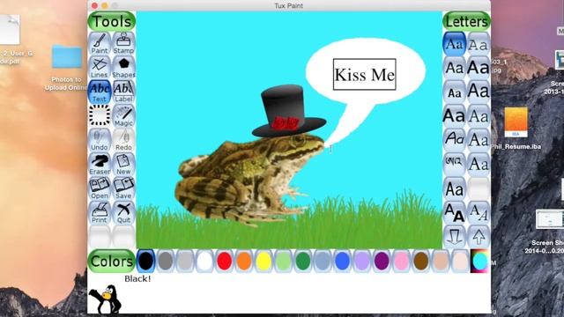Pick the cursive handwriting-style Aa font
The width and height of the screenshot is (564, 317).
tap(454, 140)
